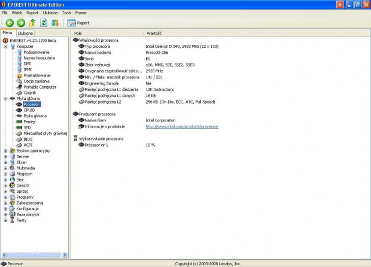
Task: Open the Widok menu
Action: coord(17,13)
